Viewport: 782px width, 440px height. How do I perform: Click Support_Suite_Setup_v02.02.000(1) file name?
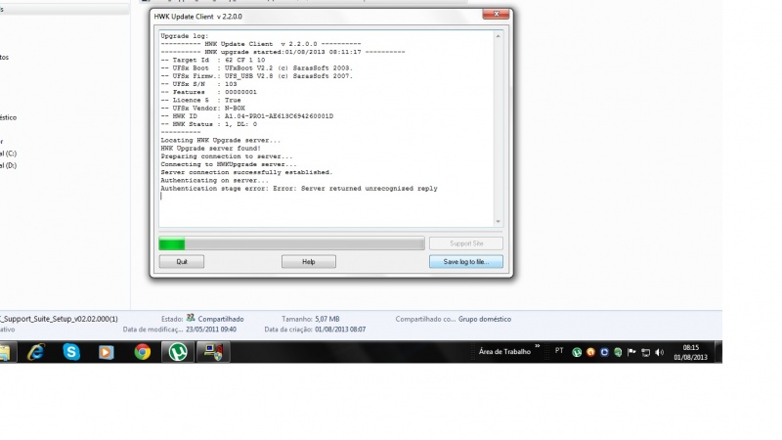[x=59, y=319]
